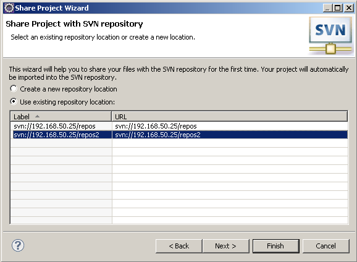
Task: Cancel the Share Project Wizard
Action: click(325, 246)
